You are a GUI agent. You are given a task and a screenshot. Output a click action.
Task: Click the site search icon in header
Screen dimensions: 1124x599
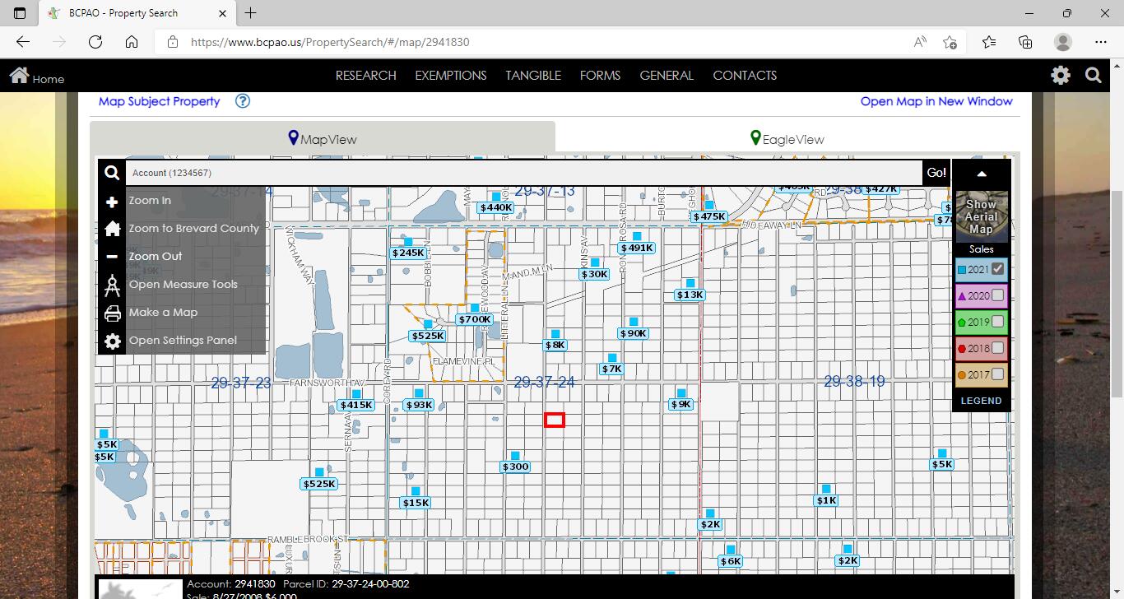click(x=1093, y=76)
